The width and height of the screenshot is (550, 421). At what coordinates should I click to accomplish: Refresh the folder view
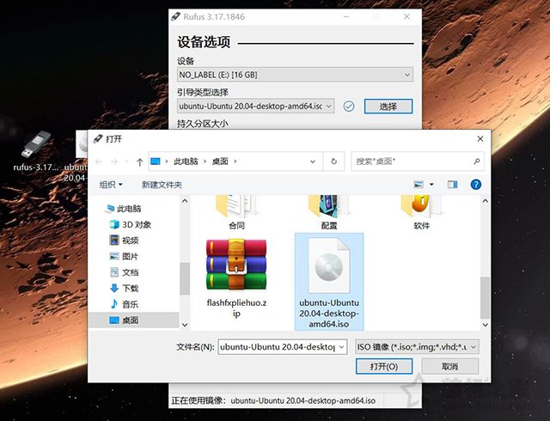coord(333,162)
